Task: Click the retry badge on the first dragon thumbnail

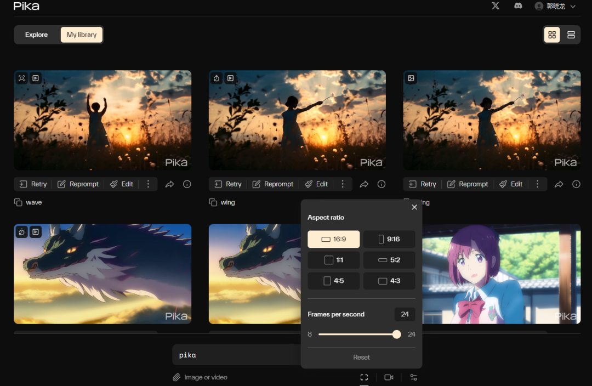Action: coord(22,232)
